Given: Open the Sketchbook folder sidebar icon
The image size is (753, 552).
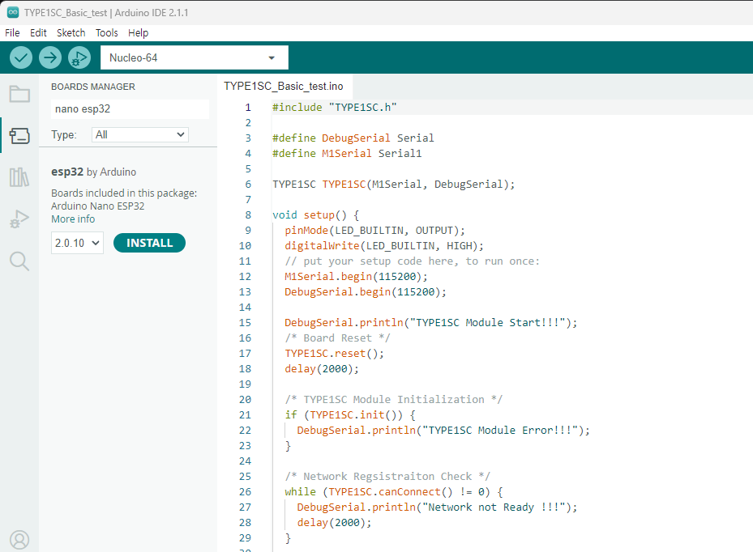Looking at the screenshot, I should tap(19, 94).
